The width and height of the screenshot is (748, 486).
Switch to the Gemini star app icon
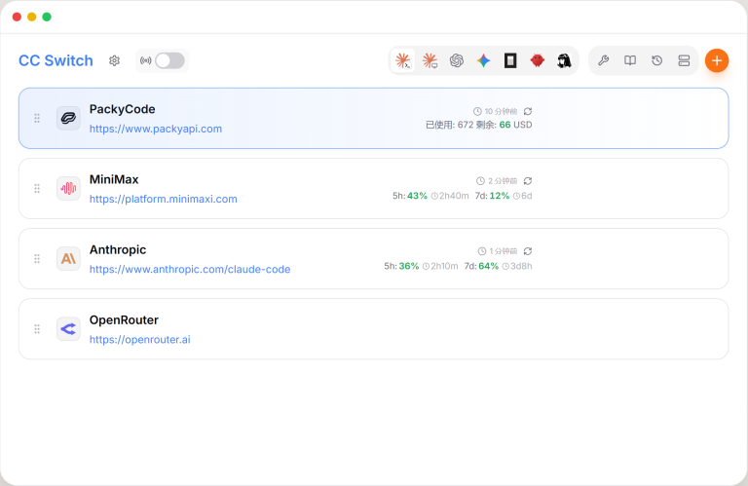(x=483, y=60)
